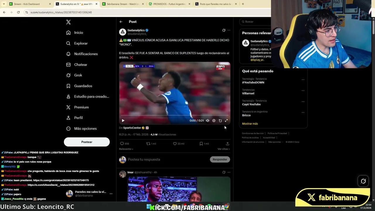Click the Postear button

click(x=87, y=142)
